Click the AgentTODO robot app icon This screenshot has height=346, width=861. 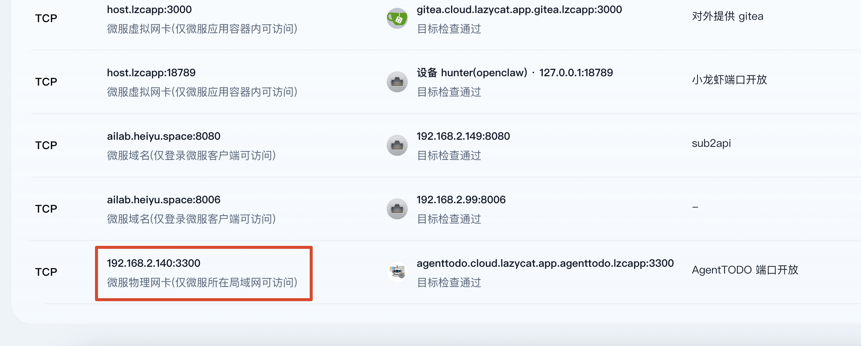[397, 272]
